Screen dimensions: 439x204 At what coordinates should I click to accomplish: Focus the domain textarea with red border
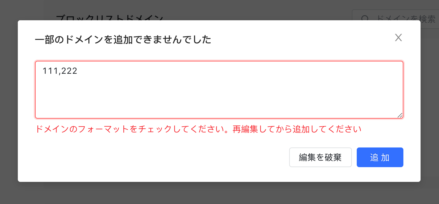[219, 90]
